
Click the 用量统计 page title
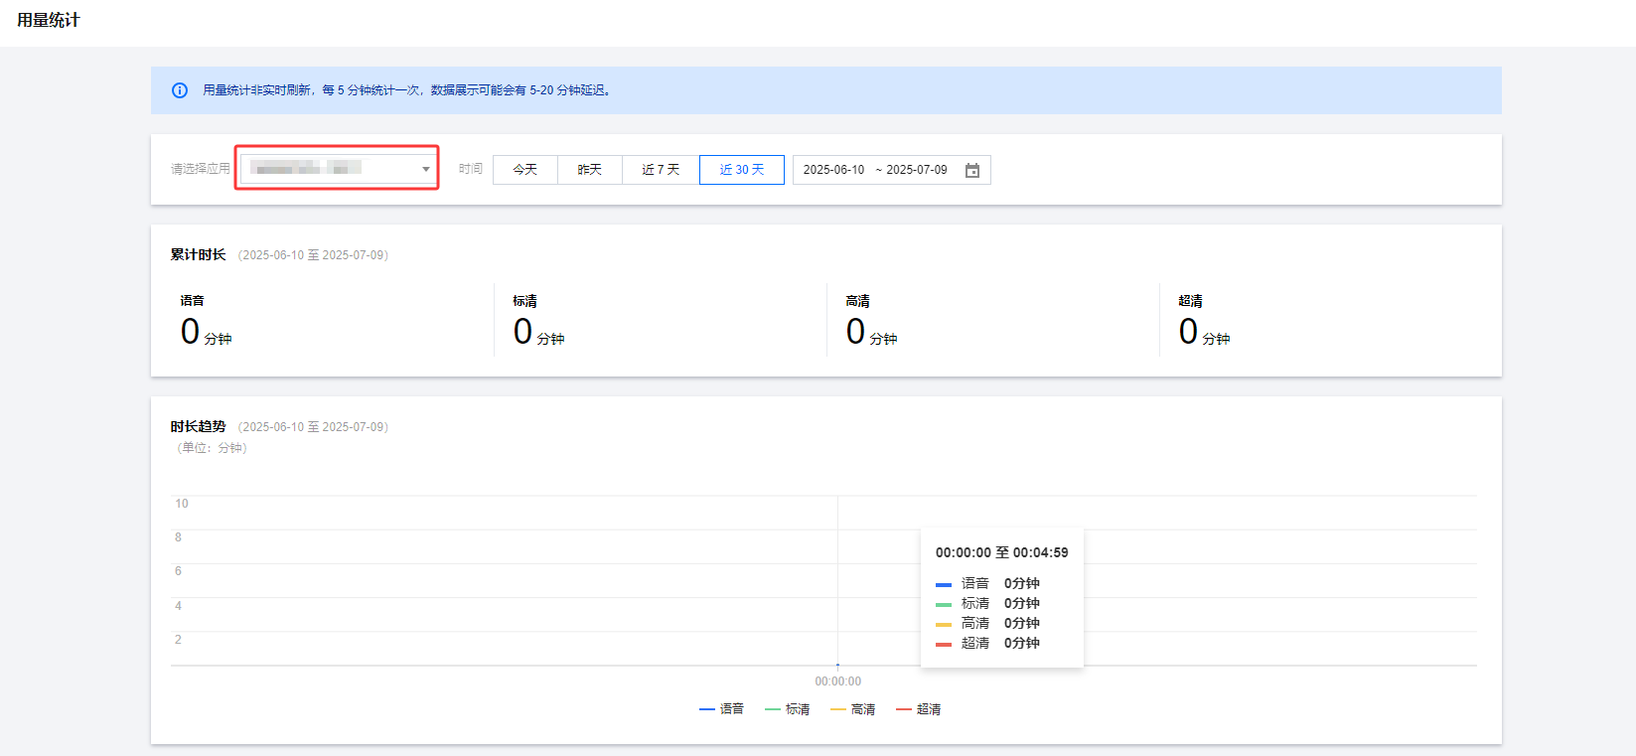point(48,20)
